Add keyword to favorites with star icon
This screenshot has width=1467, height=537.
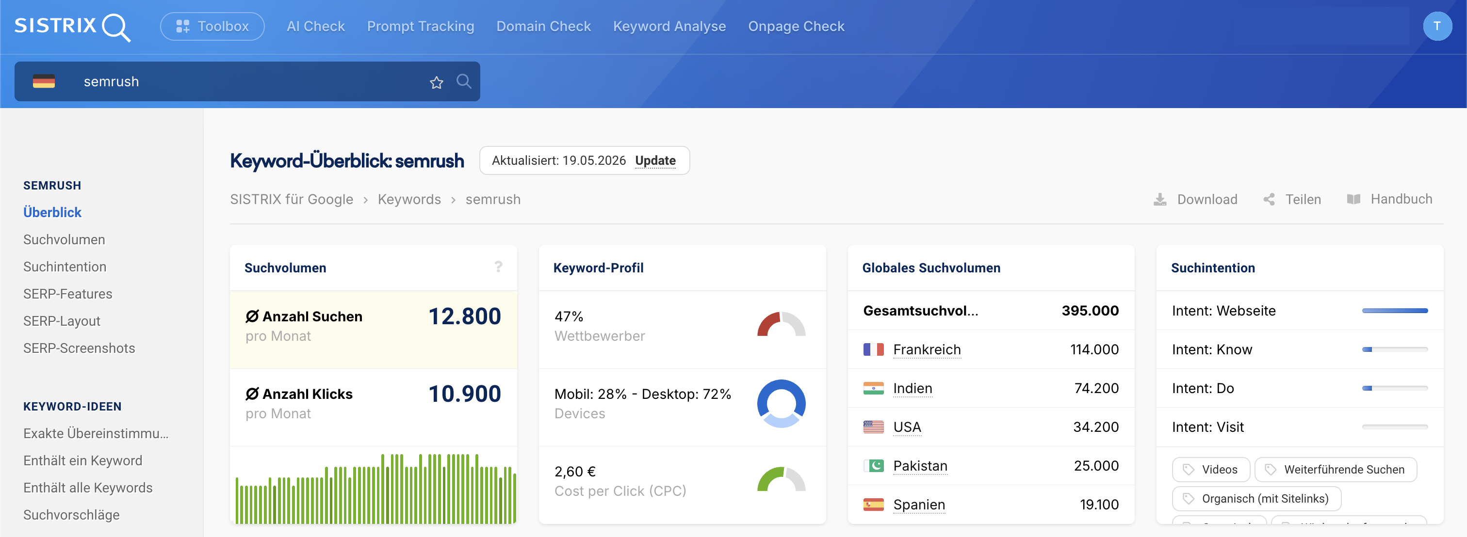pyautogui.click(x=436, y=82)
